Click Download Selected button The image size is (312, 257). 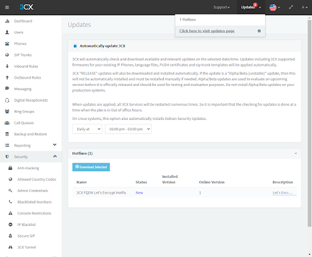91,167
